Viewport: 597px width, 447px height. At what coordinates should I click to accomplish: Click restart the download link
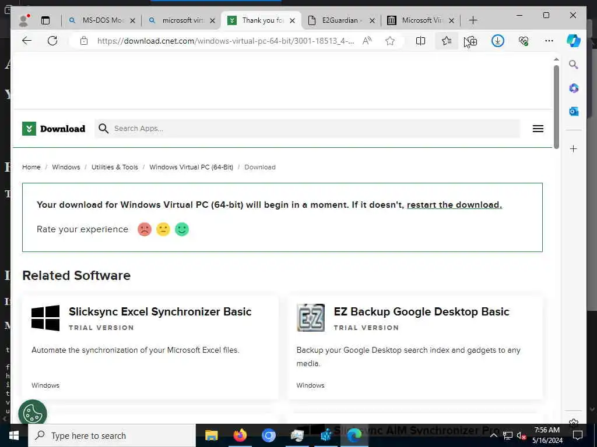pos(454,205)
